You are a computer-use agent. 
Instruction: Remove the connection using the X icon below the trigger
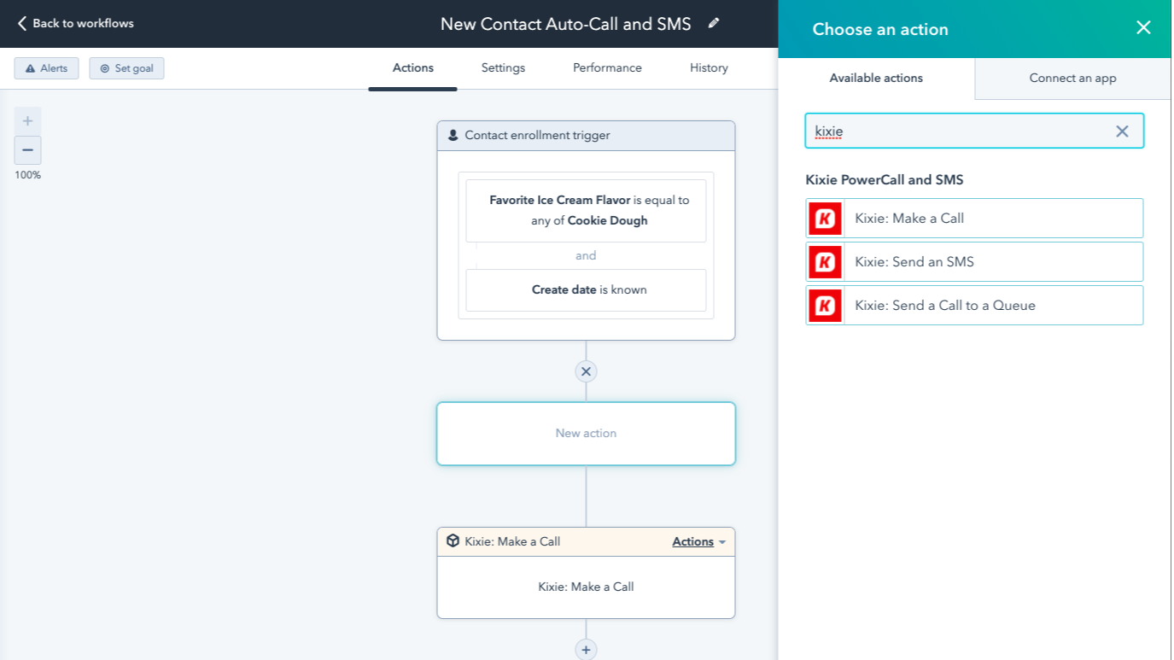[x=586, y=371]
